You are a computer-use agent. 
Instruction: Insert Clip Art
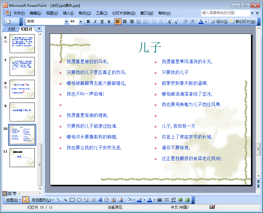[x=114, y=200]
